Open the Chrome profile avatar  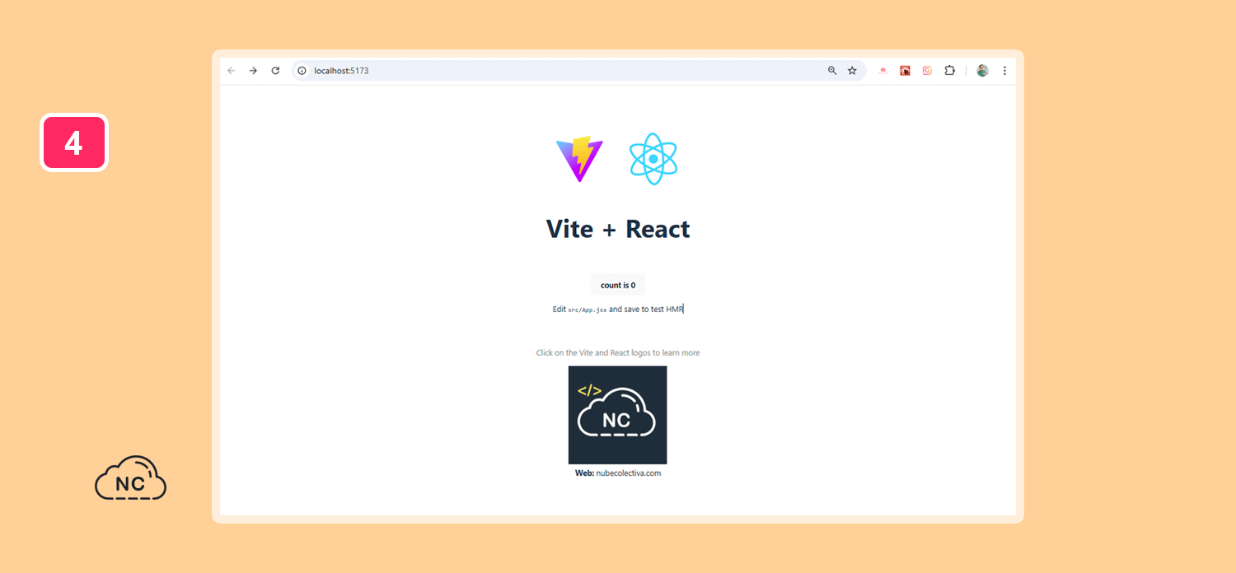982,71
